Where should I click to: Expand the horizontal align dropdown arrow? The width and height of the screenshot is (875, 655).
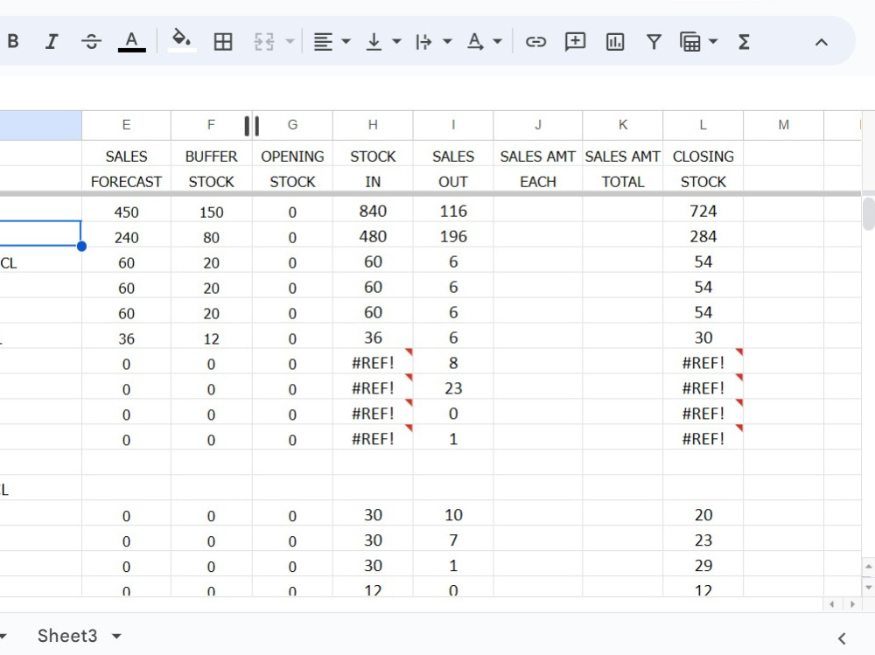pos(346,41)
